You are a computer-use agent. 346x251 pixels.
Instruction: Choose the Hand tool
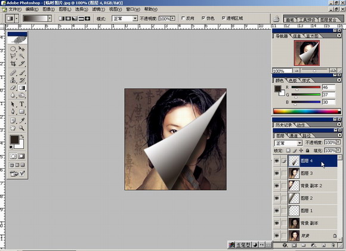(13, 128)
